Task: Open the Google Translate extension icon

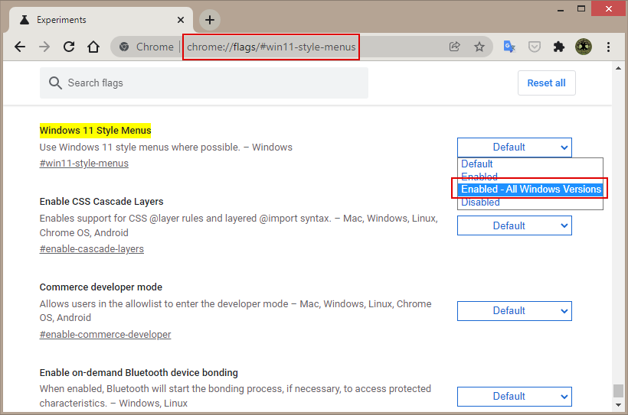Action: tap(509, 47)
